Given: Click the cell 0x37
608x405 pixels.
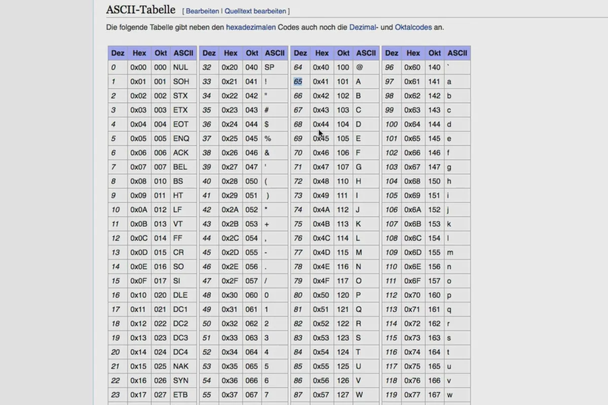Looking at the screenshot, I should click(230, 394).
